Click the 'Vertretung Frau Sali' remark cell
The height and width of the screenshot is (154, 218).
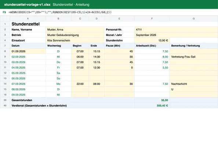(x=194, y=57)
